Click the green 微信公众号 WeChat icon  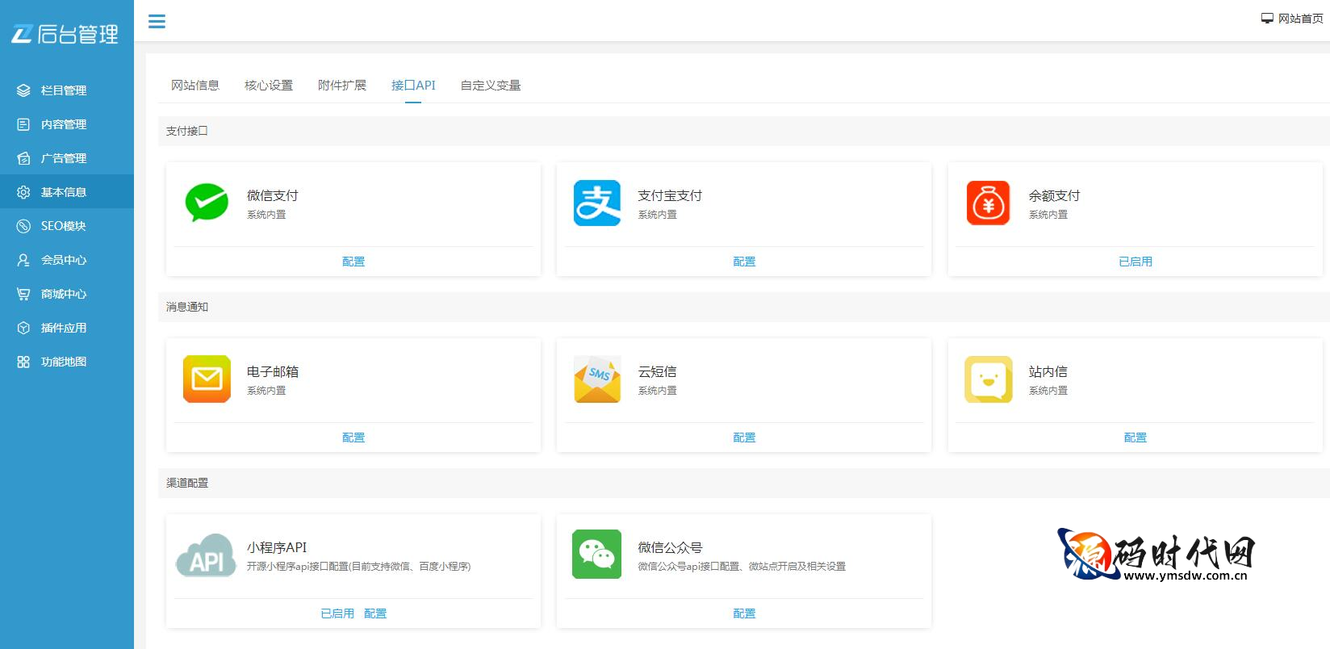click(597, 555)
